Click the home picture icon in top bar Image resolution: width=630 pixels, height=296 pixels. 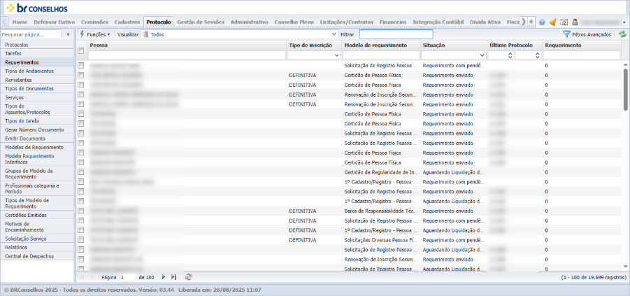click(x=564, y=22)
